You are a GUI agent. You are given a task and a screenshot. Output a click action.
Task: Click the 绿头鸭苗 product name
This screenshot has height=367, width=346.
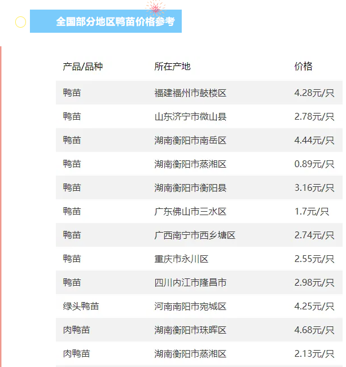pos(81,307)
